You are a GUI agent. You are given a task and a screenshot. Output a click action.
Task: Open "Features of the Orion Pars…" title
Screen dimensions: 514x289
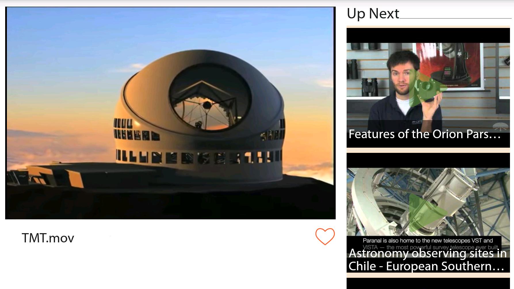[x=425, y=134]
